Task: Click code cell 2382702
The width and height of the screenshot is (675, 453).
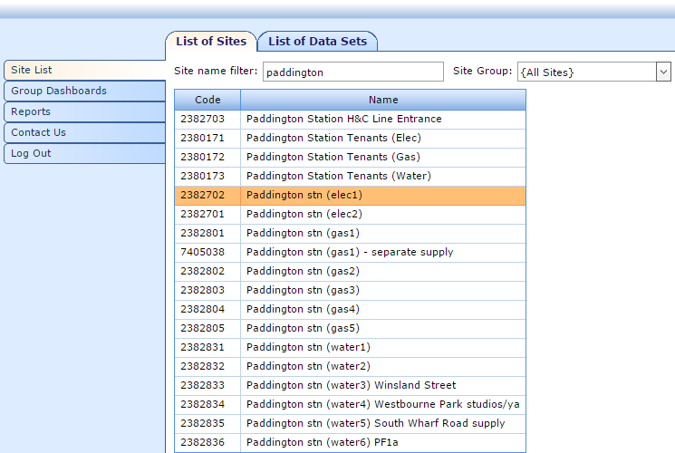Action: coord(207,195)
